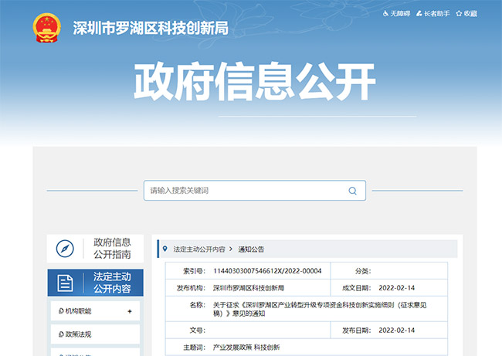Open the 政策法规 sidebar item
The image size is (502, 356).
click(95, 334)
